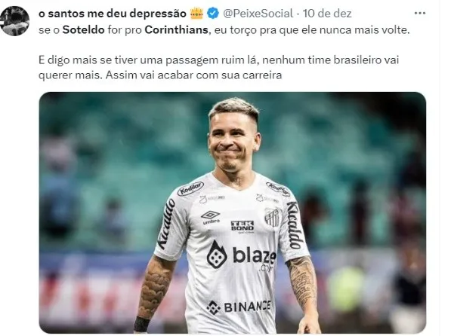
Task: Select phrase nenhum time brasileiro vai
Action: [331, 60]
